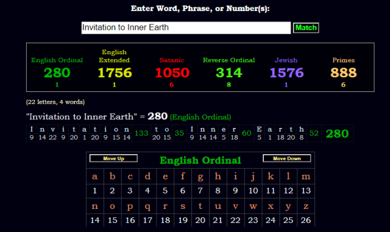Select the Reverse Ordinal value 314
The width and height of the screenshot is (390, 232).
[x=229, y=72]
